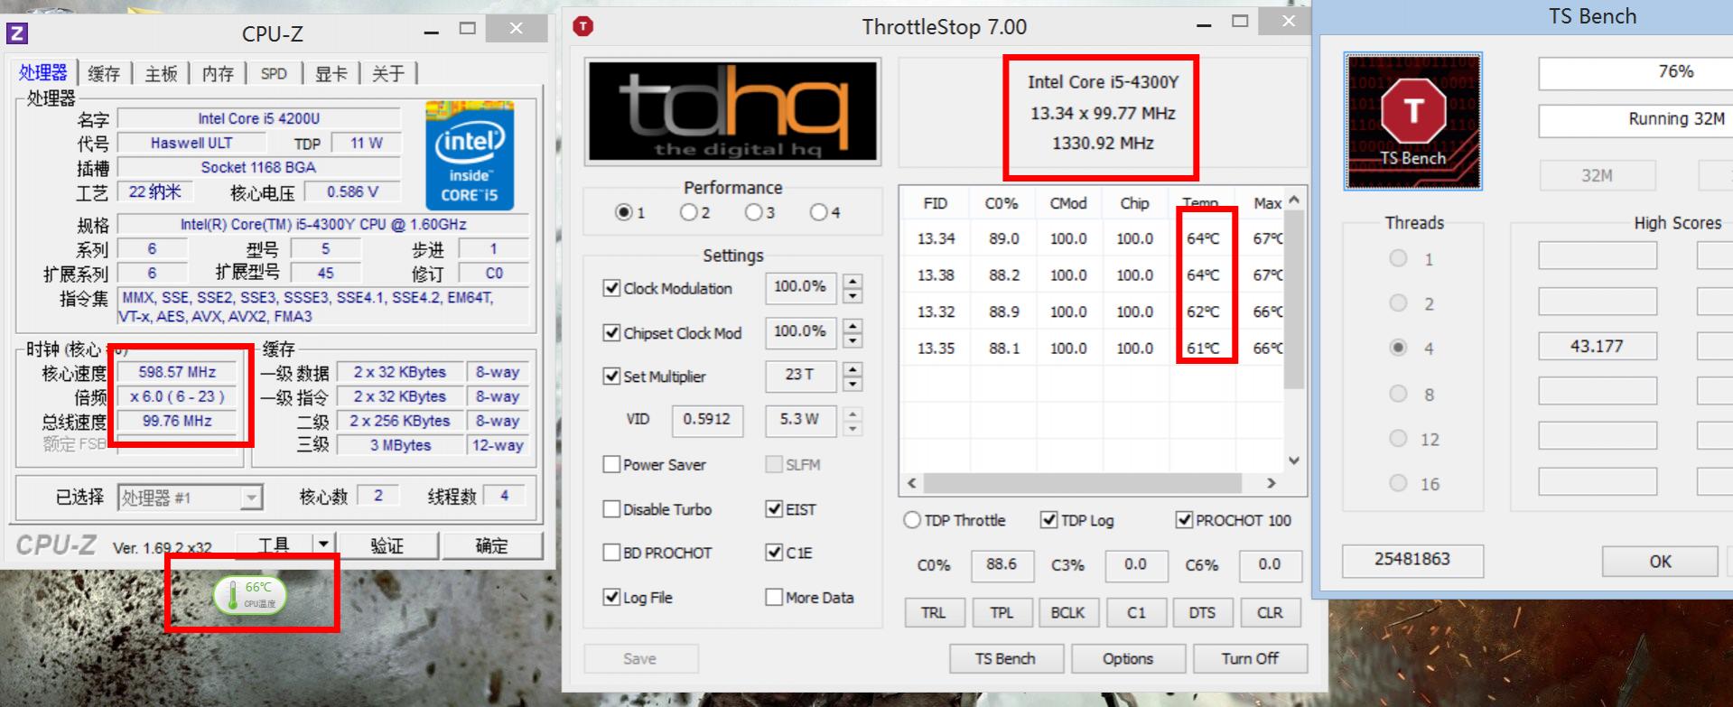Image resolution: width=1733 pixels, height=707 pixels.
Task: Select 2 threads in TS Bench
Action: (1399, 303)
